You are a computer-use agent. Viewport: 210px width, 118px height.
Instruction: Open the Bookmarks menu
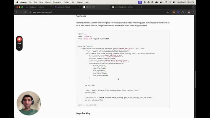(x=57, y=2)
